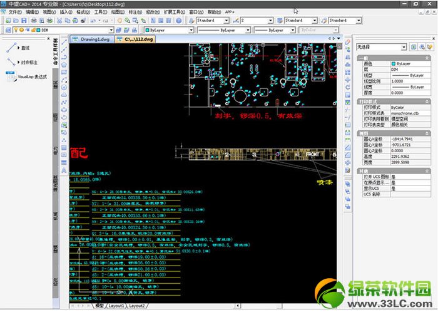Switch to the 112.dwg drawing tab
Image resolution: width=438 pixels, height=317 pixels.
(135, 39)
